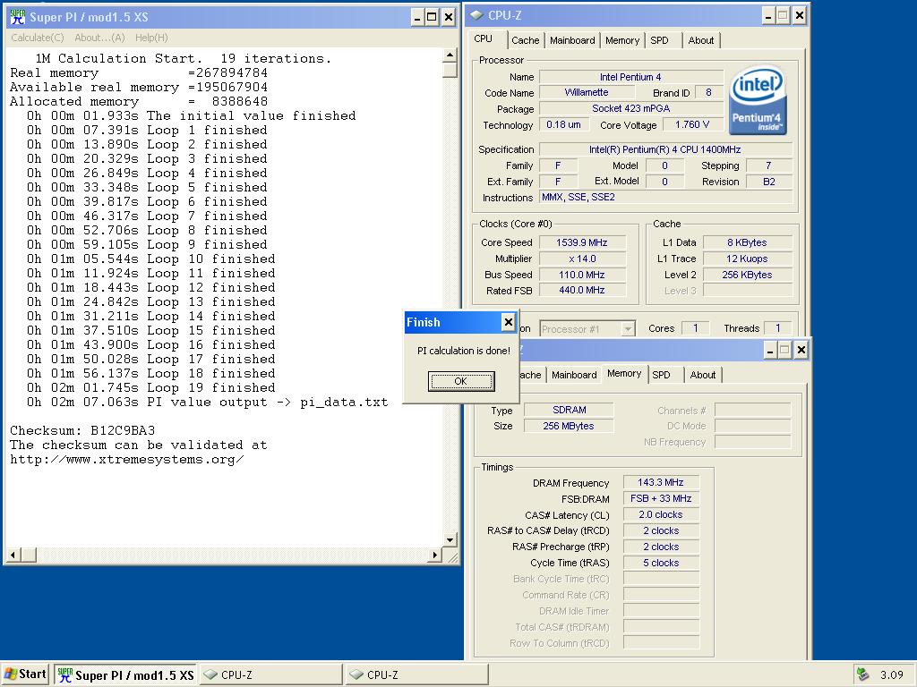Click the Loop 19 finished line
917x687 pixels.
point(150,388)
